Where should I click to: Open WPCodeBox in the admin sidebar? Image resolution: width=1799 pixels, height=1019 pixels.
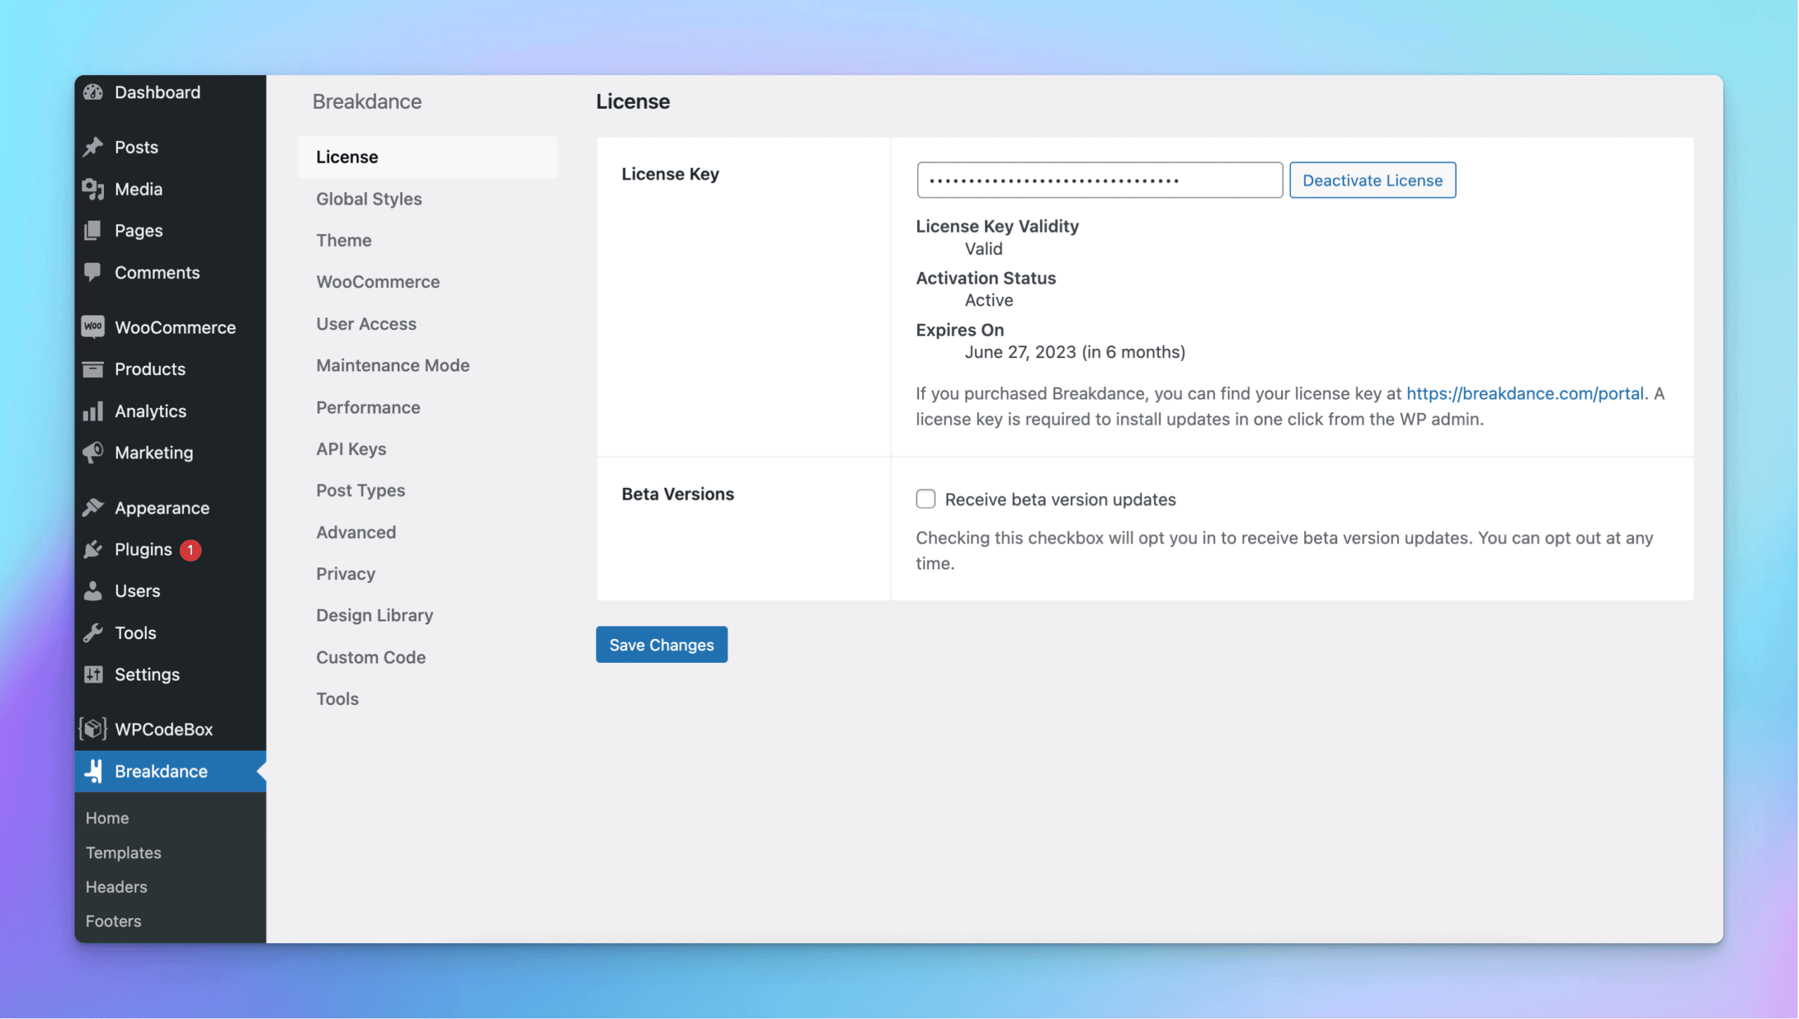(x=170, y=729)
